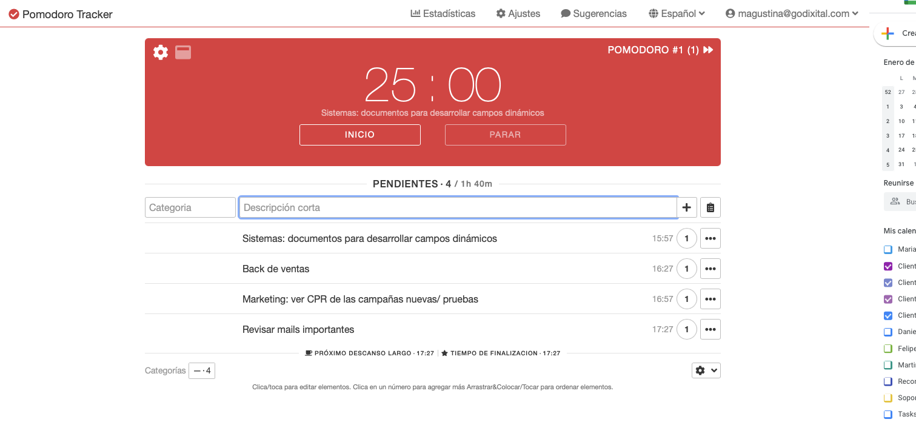
Task: Expand the Español language dropdown
Action: 677,13
